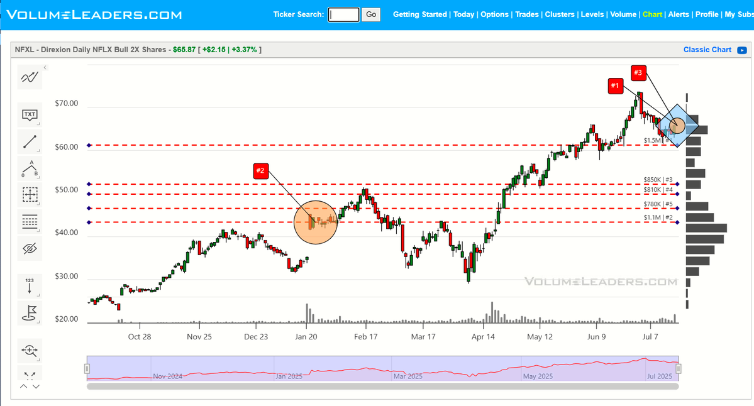Select the TXT text annotation tool

coord(30,115)
